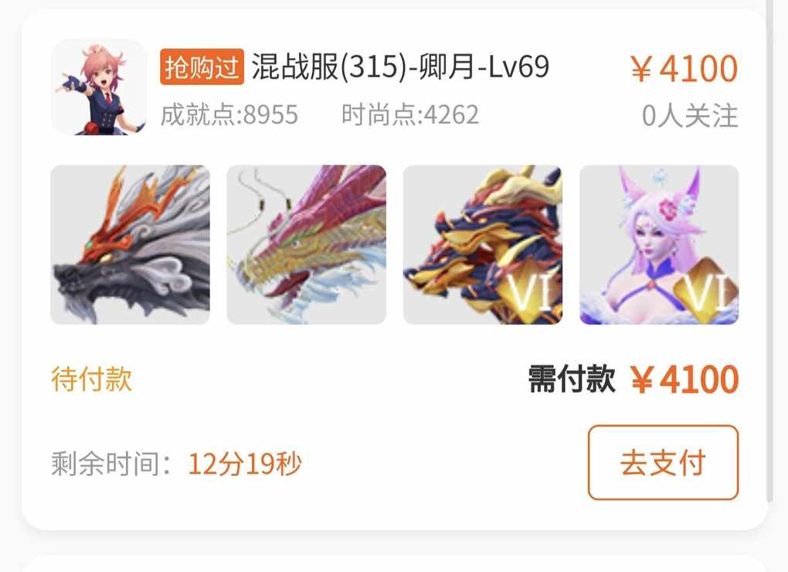
Task: Select the 待付款 order status label
Action: 91,379
